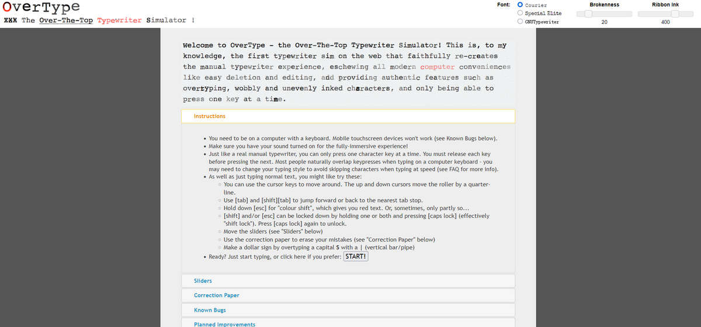Expand the Planned Improvements section
The image size is (701, 327).
[x=348, y=323]
